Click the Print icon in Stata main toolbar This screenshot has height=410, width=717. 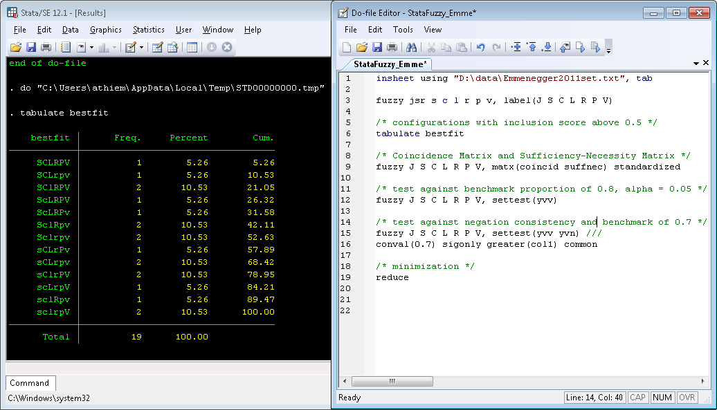point(46,47)
